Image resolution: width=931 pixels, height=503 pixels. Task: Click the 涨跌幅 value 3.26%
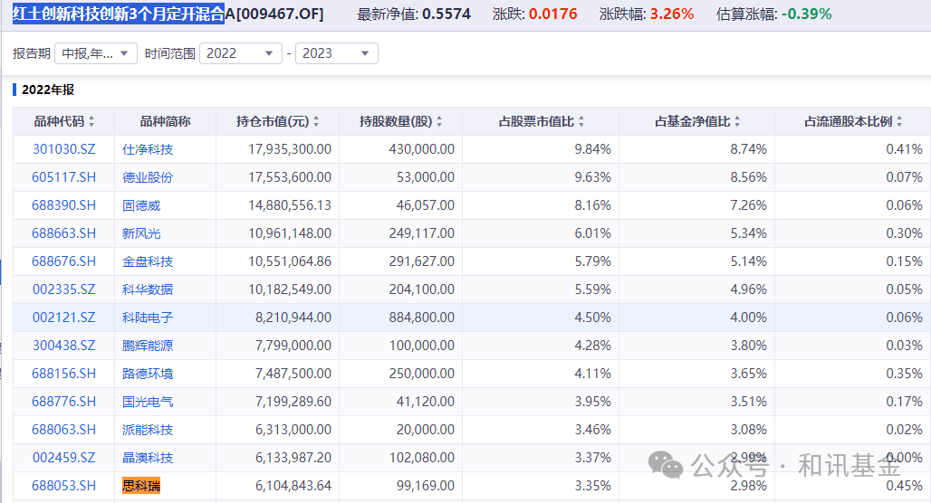671,14
